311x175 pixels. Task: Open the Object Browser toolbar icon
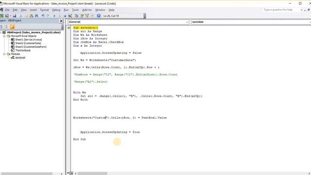87,16
